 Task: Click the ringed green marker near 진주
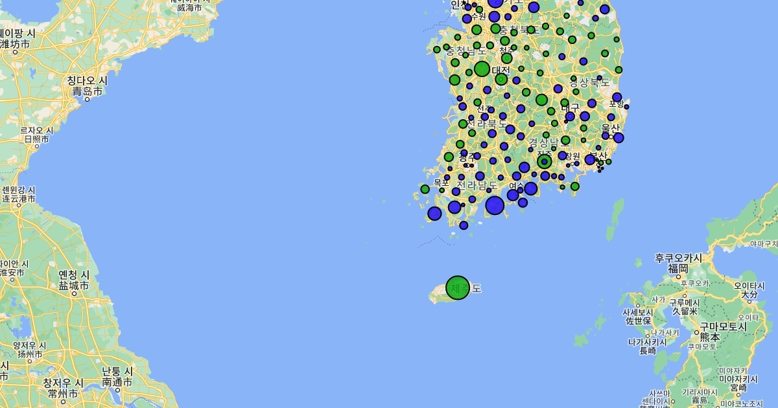(x=545, y=161)
